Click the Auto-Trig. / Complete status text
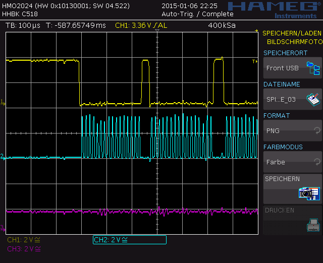 coord(197,14)
